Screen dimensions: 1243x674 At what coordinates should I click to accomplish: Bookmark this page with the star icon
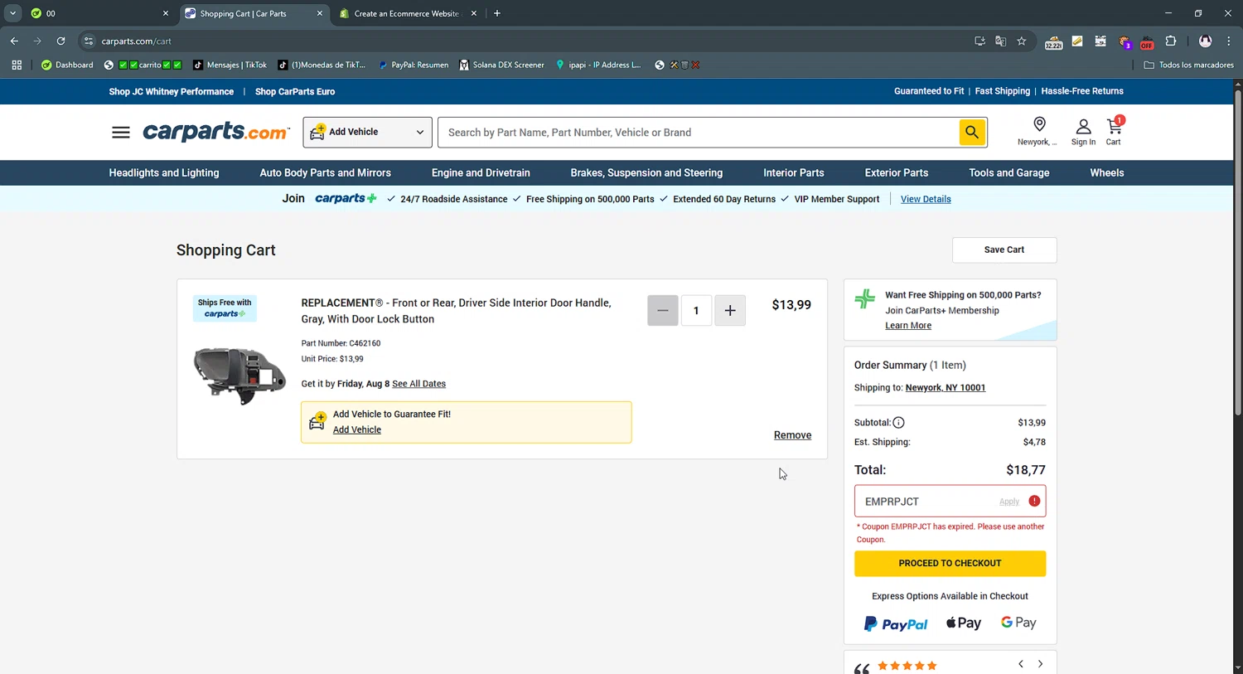(1022, 41)
